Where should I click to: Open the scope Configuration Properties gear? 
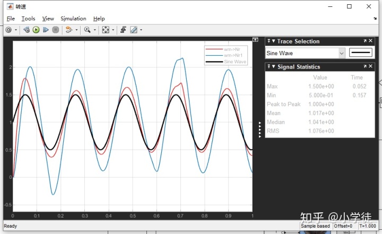[8, 30]
